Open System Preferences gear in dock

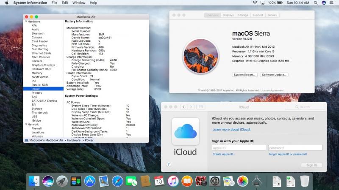[x=215, y=181]
